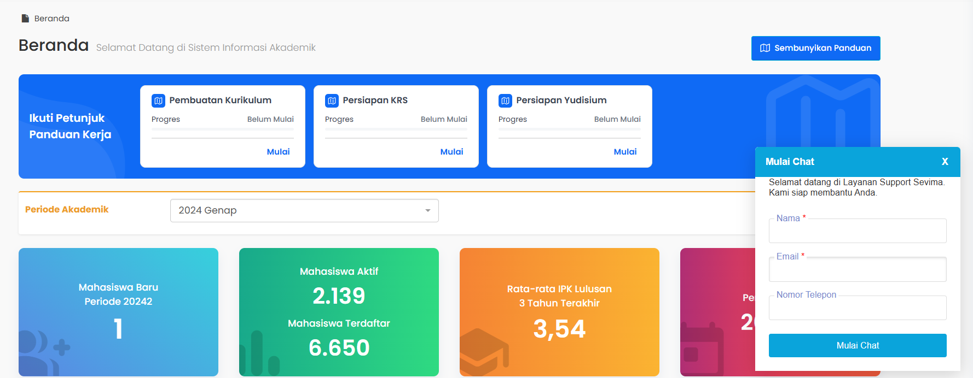Click the map icon in Sembunyikan Panduan
The width and height of the screenshot is (973, 378).
[765, 48]
